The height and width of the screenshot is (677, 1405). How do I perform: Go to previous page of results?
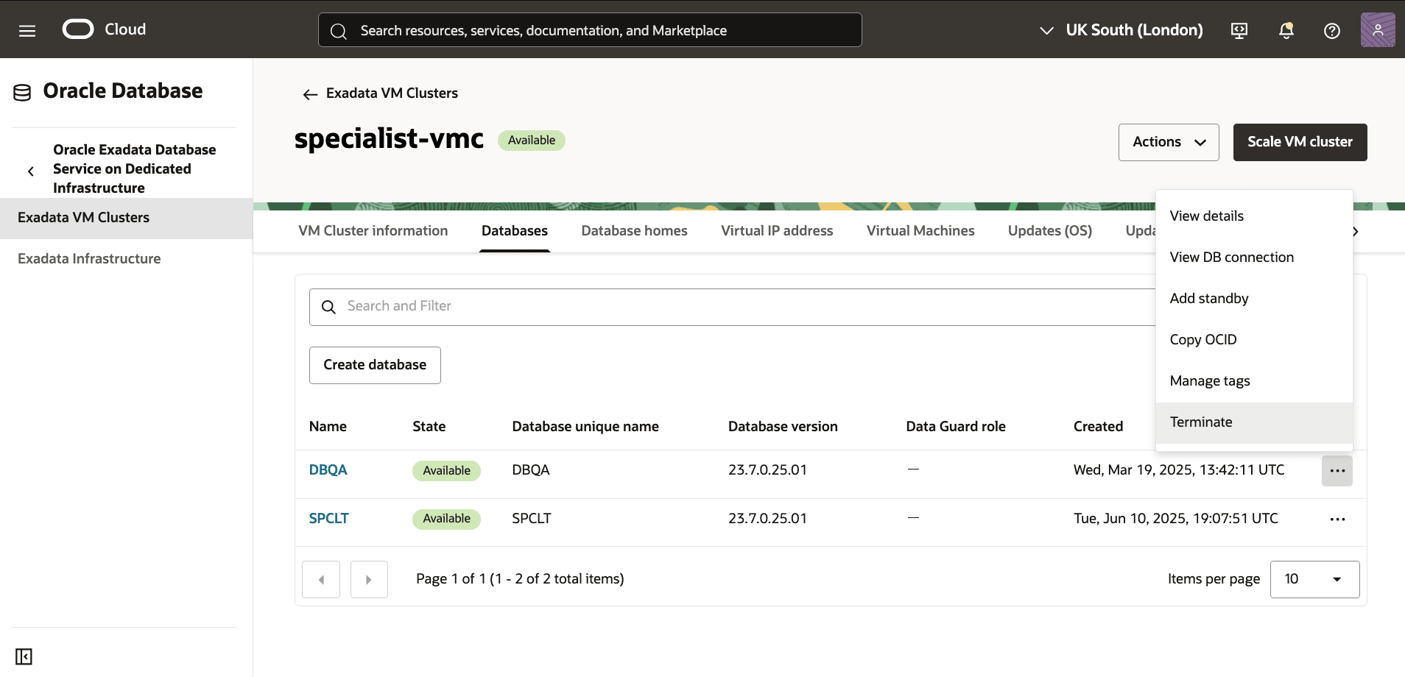pos(321,580)
